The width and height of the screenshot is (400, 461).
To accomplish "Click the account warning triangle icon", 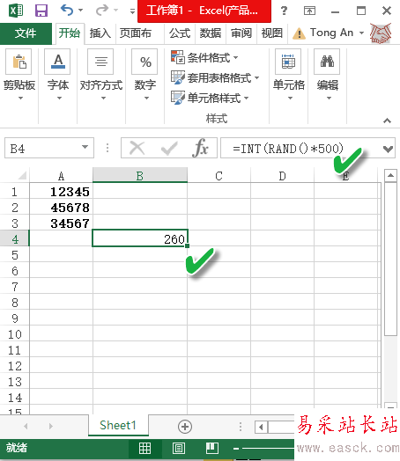I will tap(299, 33).
